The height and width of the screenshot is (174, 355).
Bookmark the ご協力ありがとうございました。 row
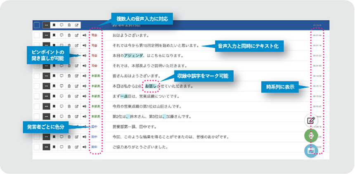[x=54, y=147]
